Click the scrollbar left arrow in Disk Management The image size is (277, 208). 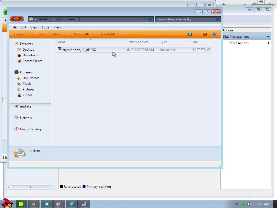(8, 187)
